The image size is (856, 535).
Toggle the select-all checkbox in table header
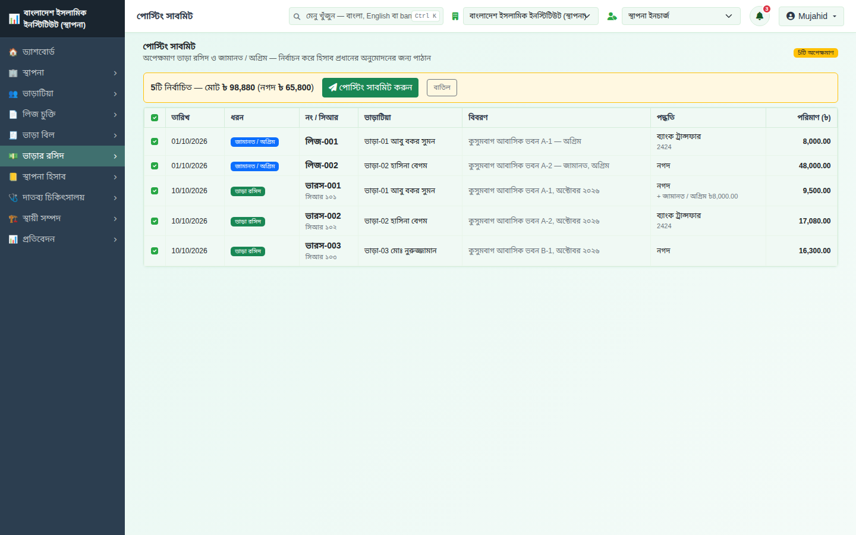click(x=155, y=118)
